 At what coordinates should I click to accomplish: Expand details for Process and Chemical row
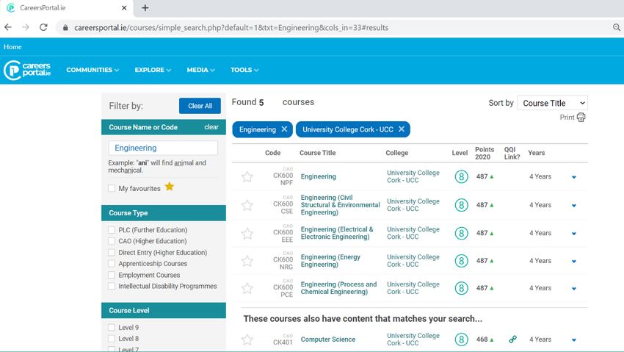[x=574, y=288]
